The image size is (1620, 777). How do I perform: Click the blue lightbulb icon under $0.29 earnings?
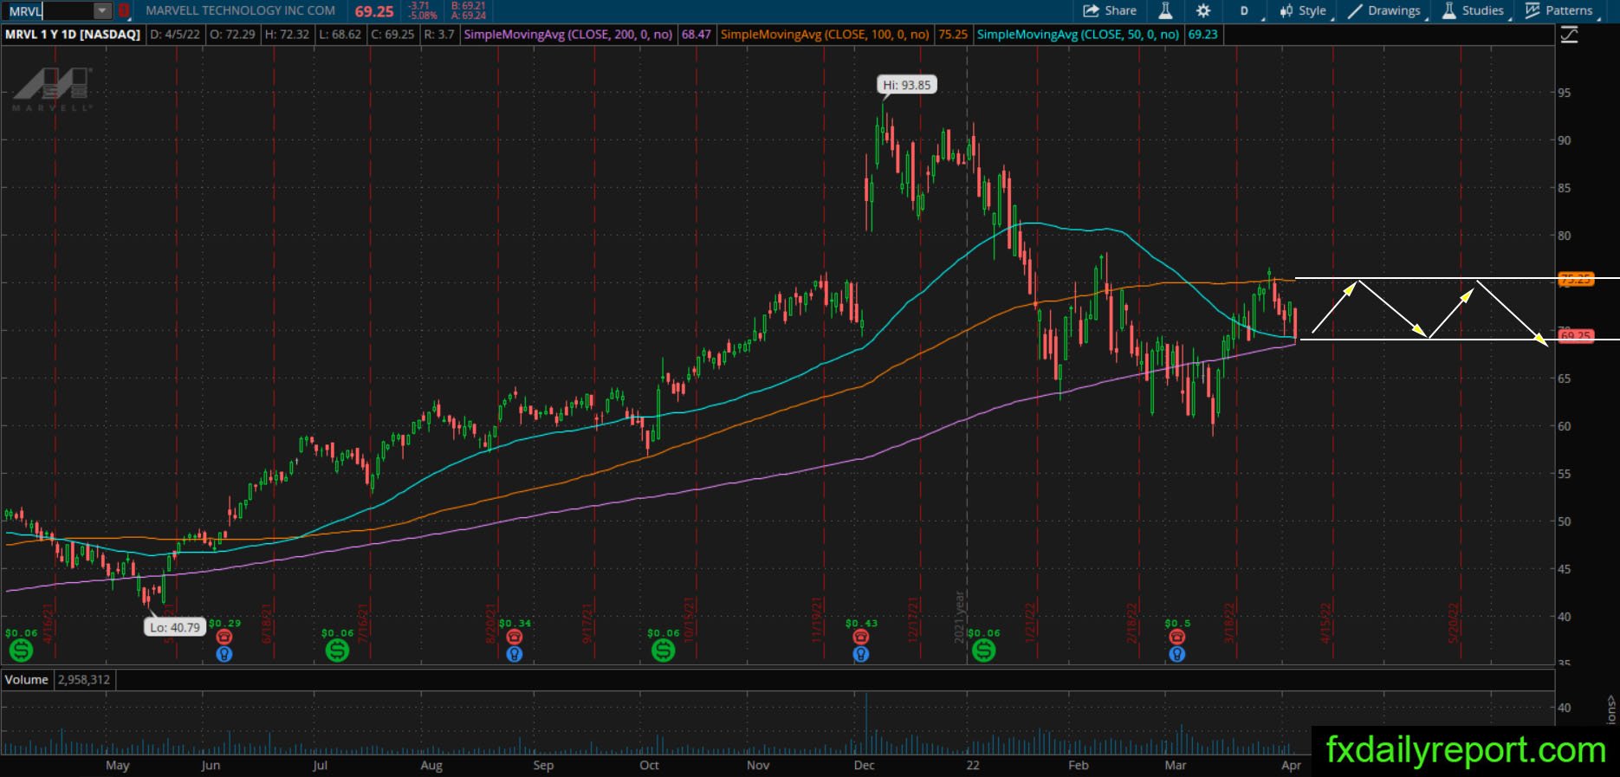(x=224, y=655)
